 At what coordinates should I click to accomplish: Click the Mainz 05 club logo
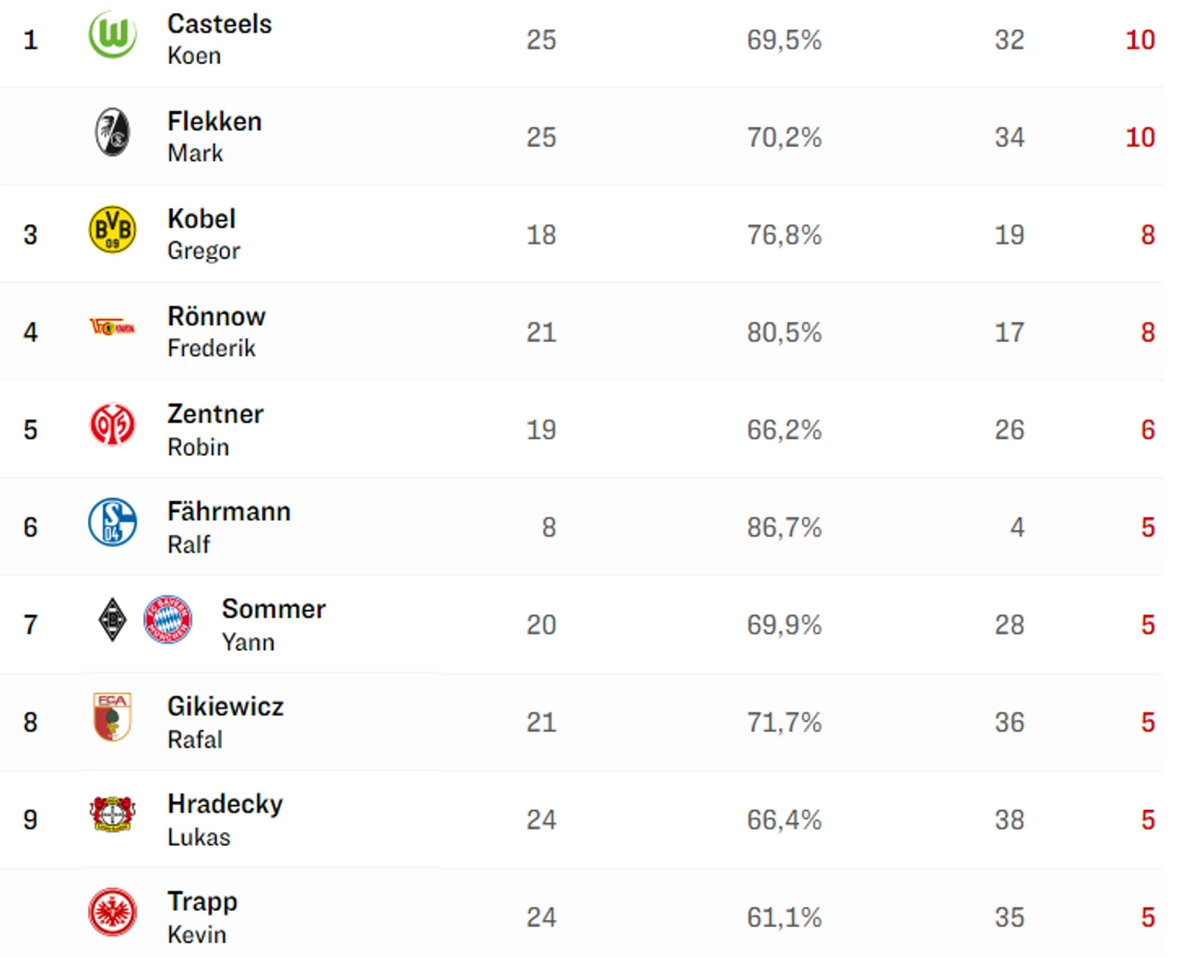(x=113, y=425)
